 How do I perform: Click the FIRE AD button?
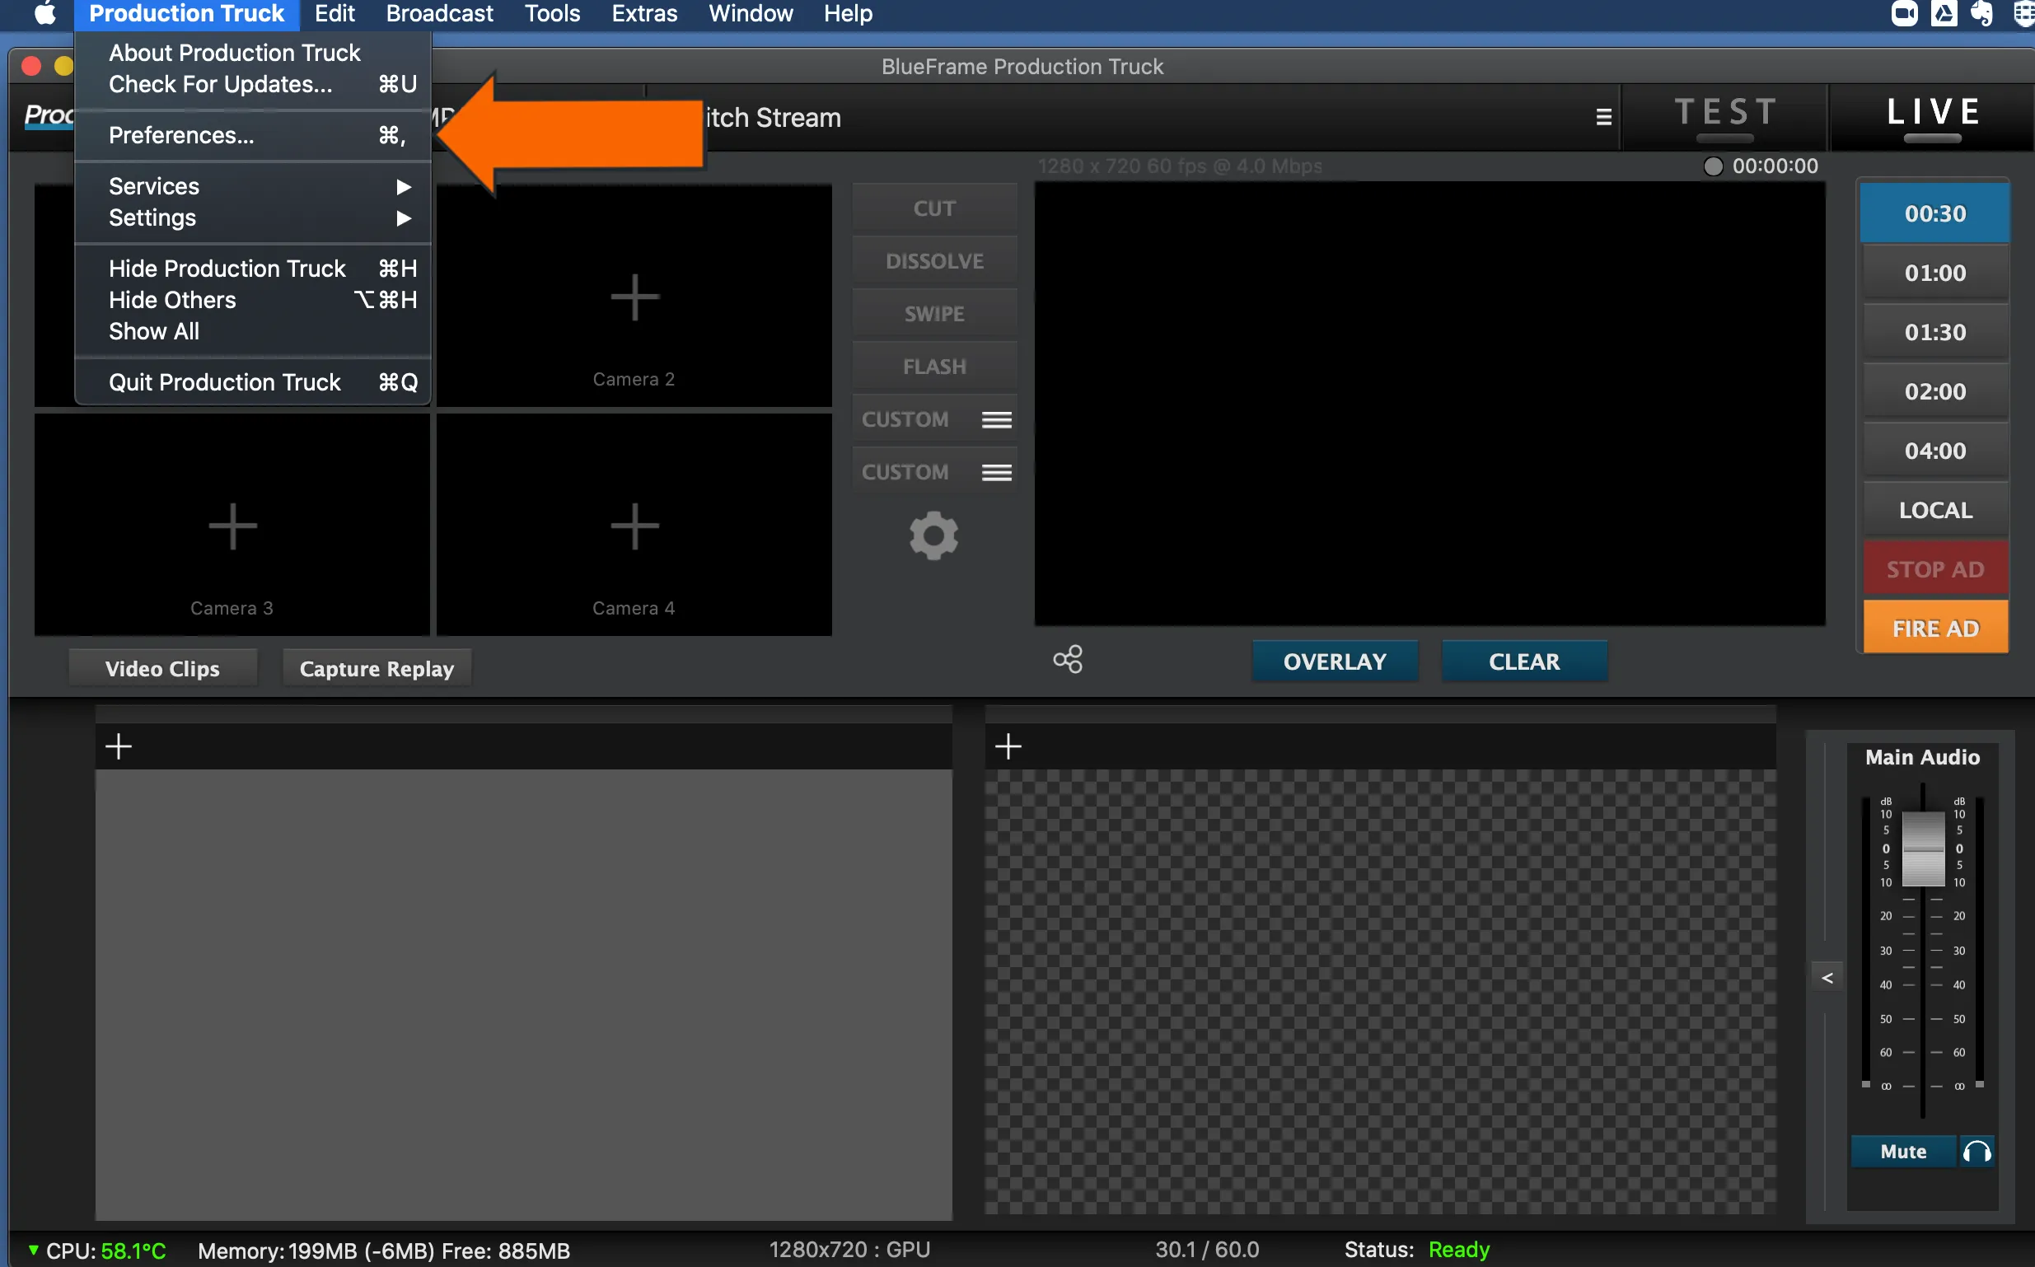tap(1935, 628)
